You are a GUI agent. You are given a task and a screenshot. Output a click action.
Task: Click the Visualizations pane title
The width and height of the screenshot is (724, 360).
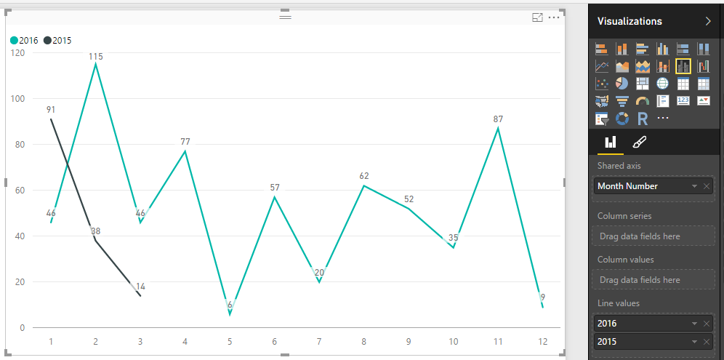[630, 21]
